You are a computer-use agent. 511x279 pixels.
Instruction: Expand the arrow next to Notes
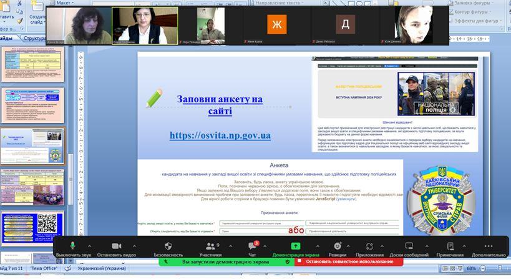464,246
